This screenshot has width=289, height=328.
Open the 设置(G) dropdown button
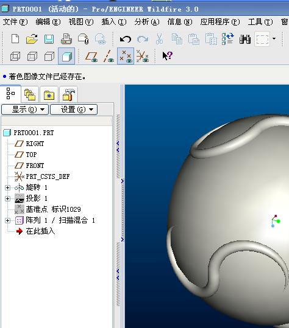pyautogui.click(x=74, y=110)
